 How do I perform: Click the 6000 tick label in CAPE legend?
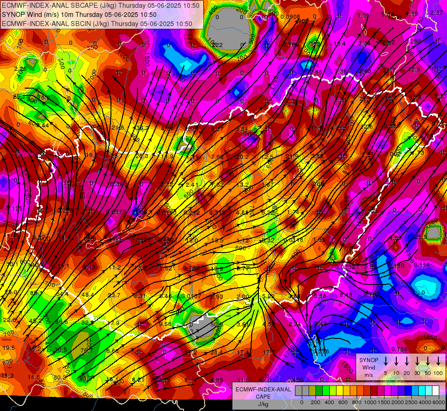click(439, 402)
